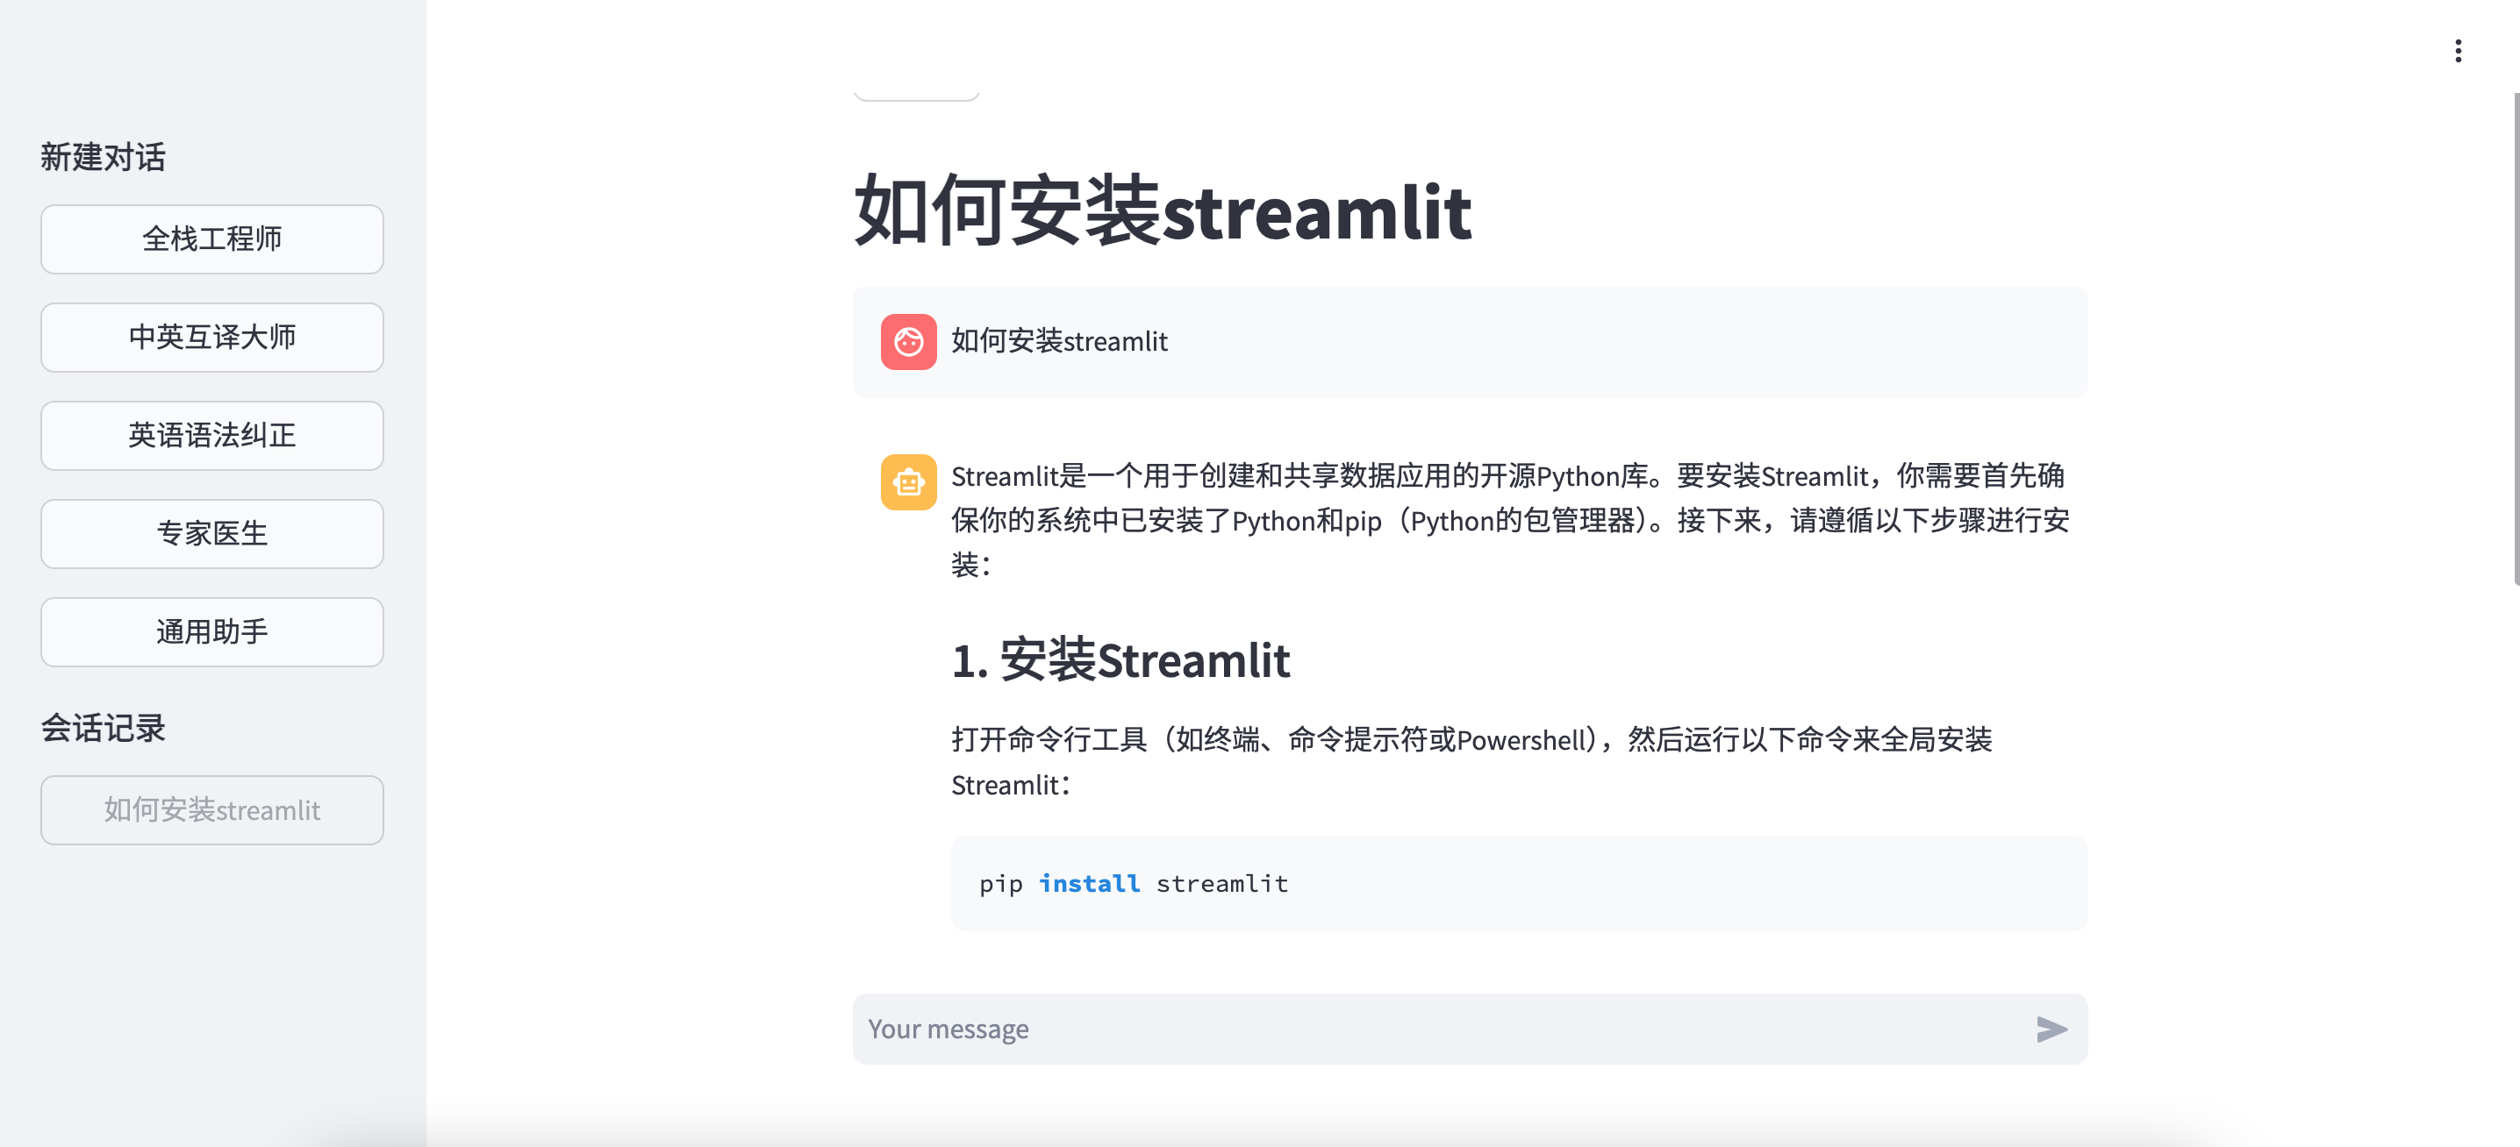Click the send message arrow icon

click(x=2051, y=1029)
